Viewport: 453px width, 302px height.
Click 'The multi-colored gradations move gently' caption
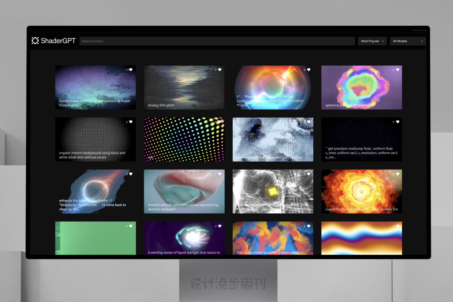[x=268, y=253]
